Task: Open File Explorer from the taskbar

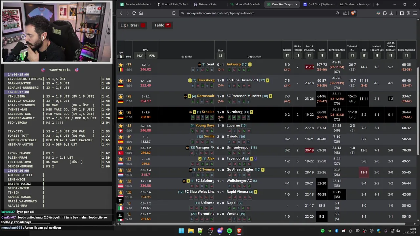Action: tap(191, 231)
